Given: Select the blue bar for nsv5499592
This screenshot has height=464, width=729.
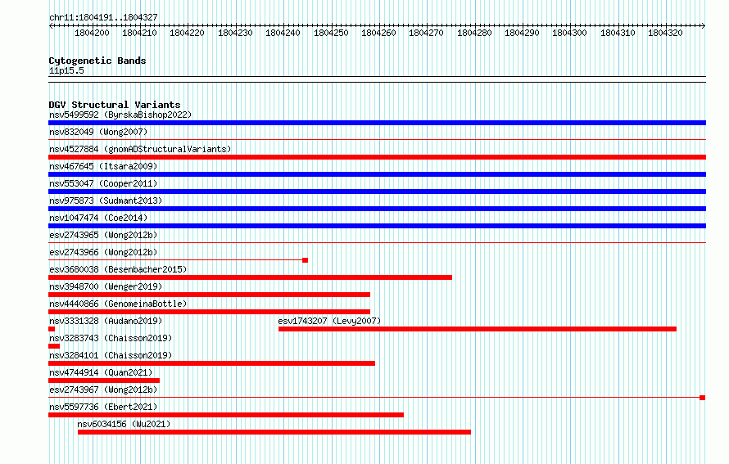Looking at the screenshot, I should pos(377,123).
